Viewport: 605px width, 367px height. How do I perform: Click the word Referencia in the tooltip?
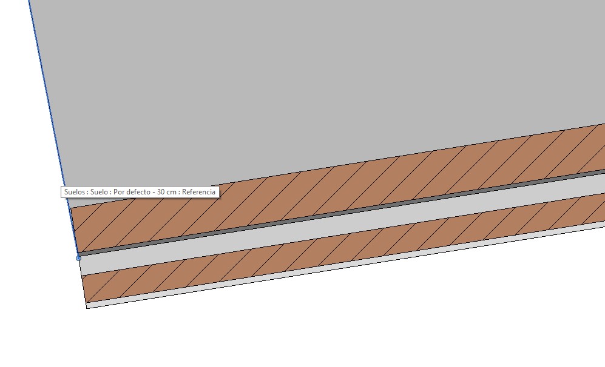pos(198,192)
